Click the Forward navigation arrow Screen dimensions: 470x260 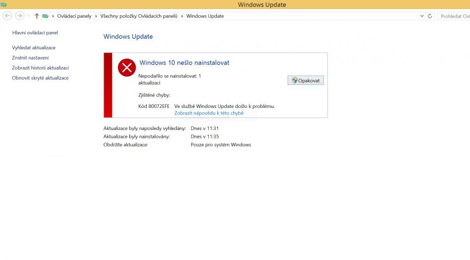[19, 16]
